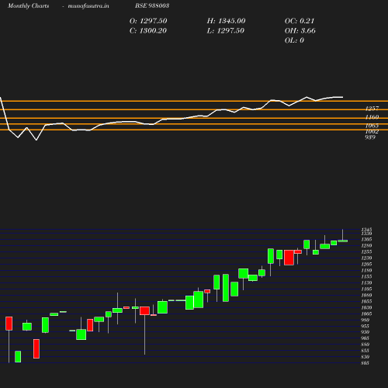Click the close value "C: 1300.20"
Image resolution: width=388 pixels, height=388 pixels.
tap(148, 31)
